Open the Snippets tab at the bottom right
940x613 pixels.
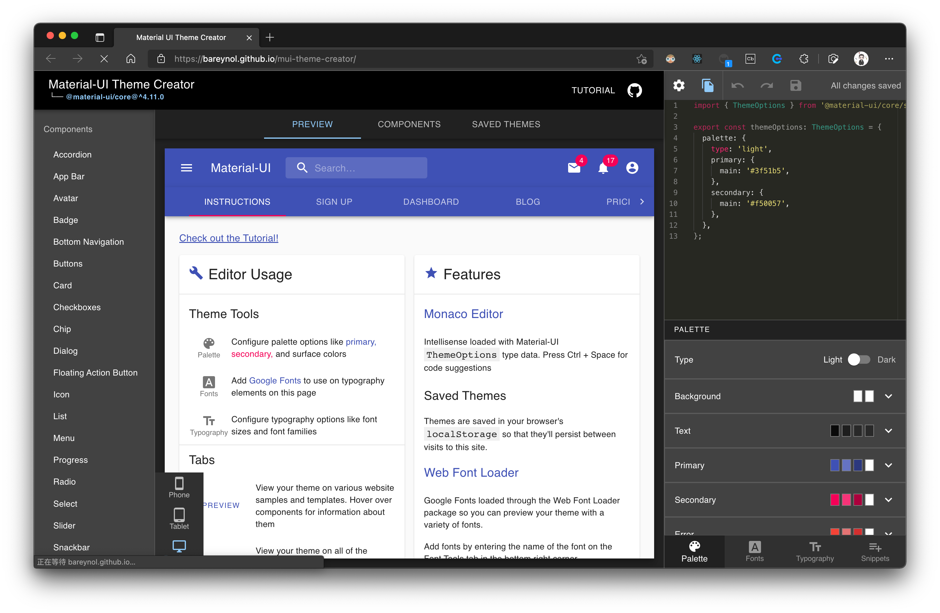click(x=875, y=552)
